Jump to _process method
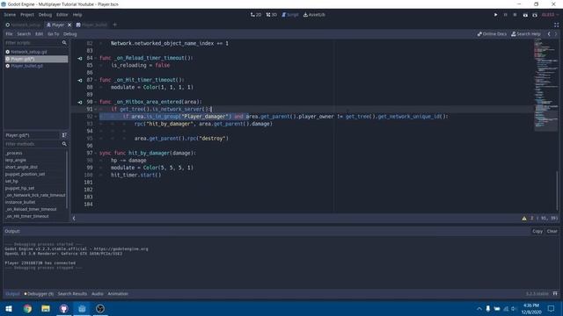The image size is (563, 316). [14, 153]
